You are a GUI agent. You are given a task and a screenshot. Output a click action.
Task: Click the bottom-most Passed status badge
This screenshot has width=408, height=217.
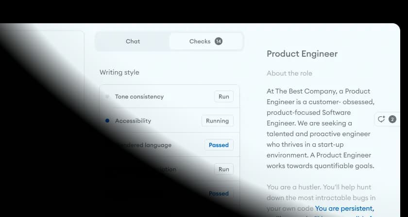click(x=219, y=193)
